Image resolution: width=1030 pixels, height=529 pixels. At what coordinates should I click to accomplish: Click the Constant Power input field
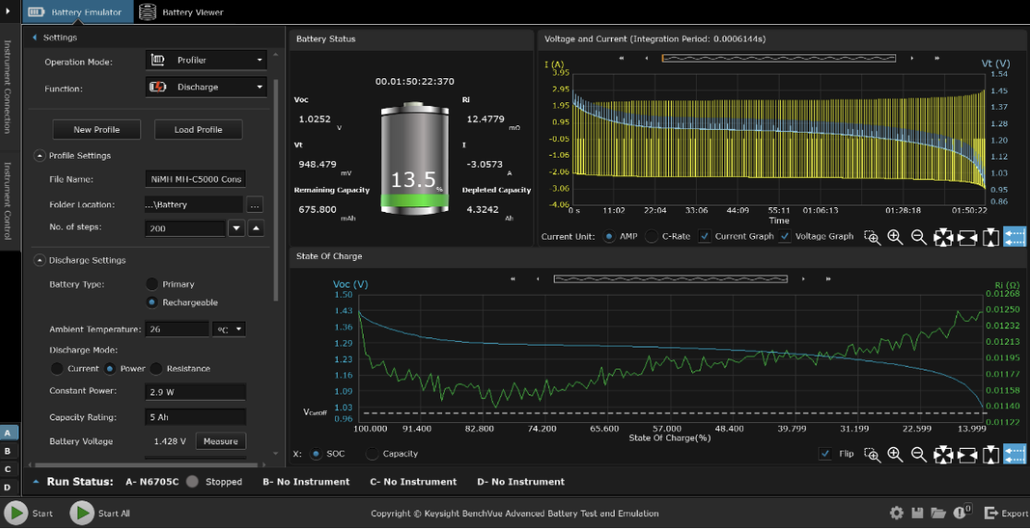[x=195, y=392]
